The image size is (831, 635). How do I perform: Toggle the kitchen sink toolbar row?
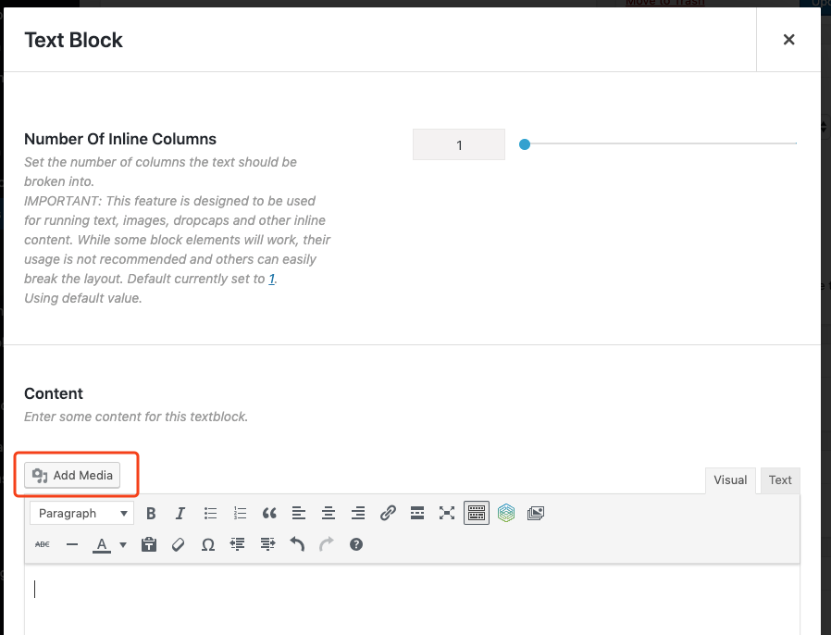pos(476,513)
